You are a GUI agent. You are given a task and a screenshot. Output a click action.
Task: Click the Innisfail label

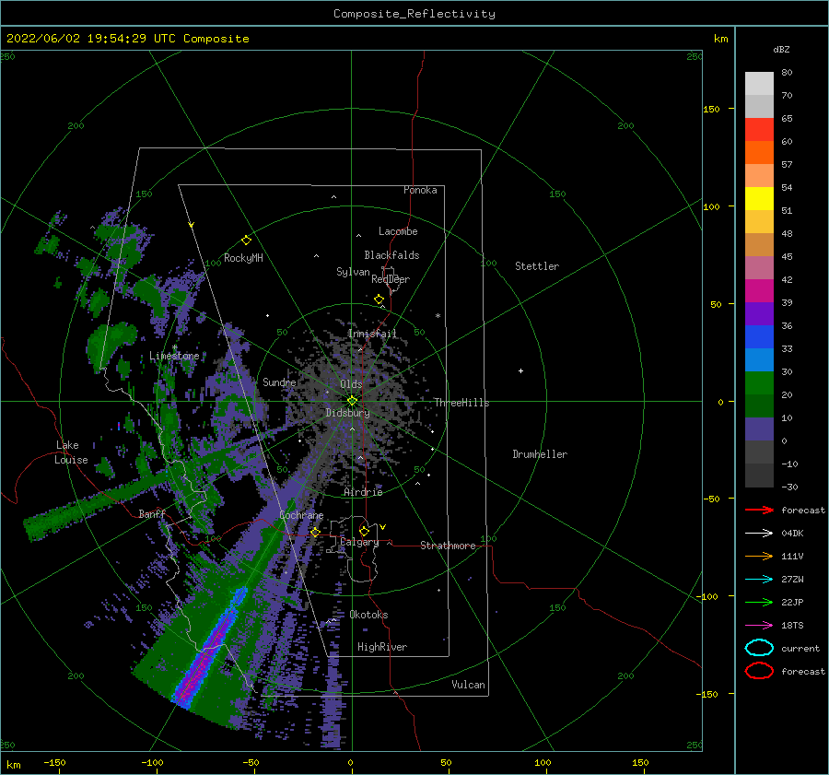[372, 334]
